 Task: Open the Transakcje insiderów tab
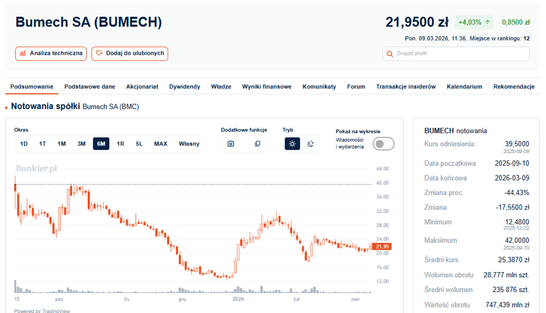click(x=406, y=87)
